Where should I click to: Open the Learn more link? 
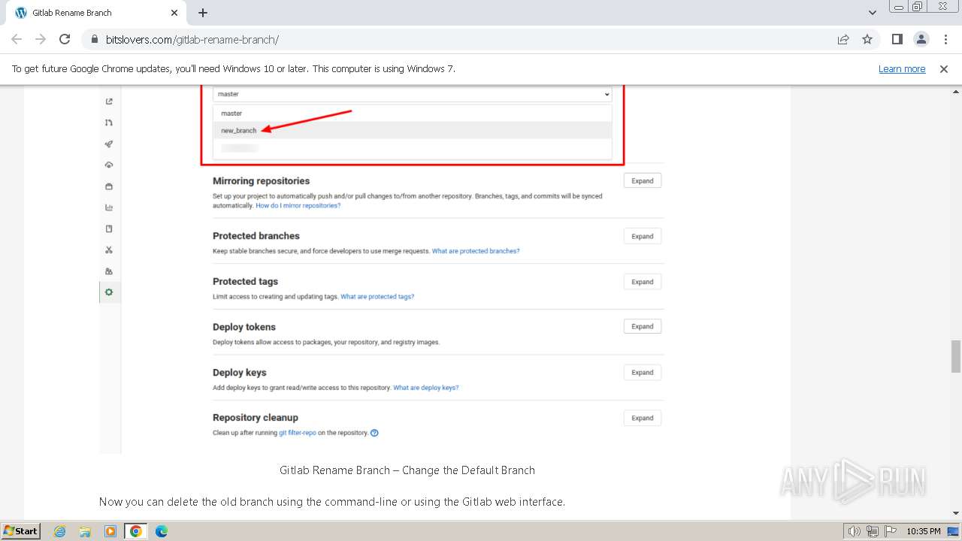(x=902, y=68)
